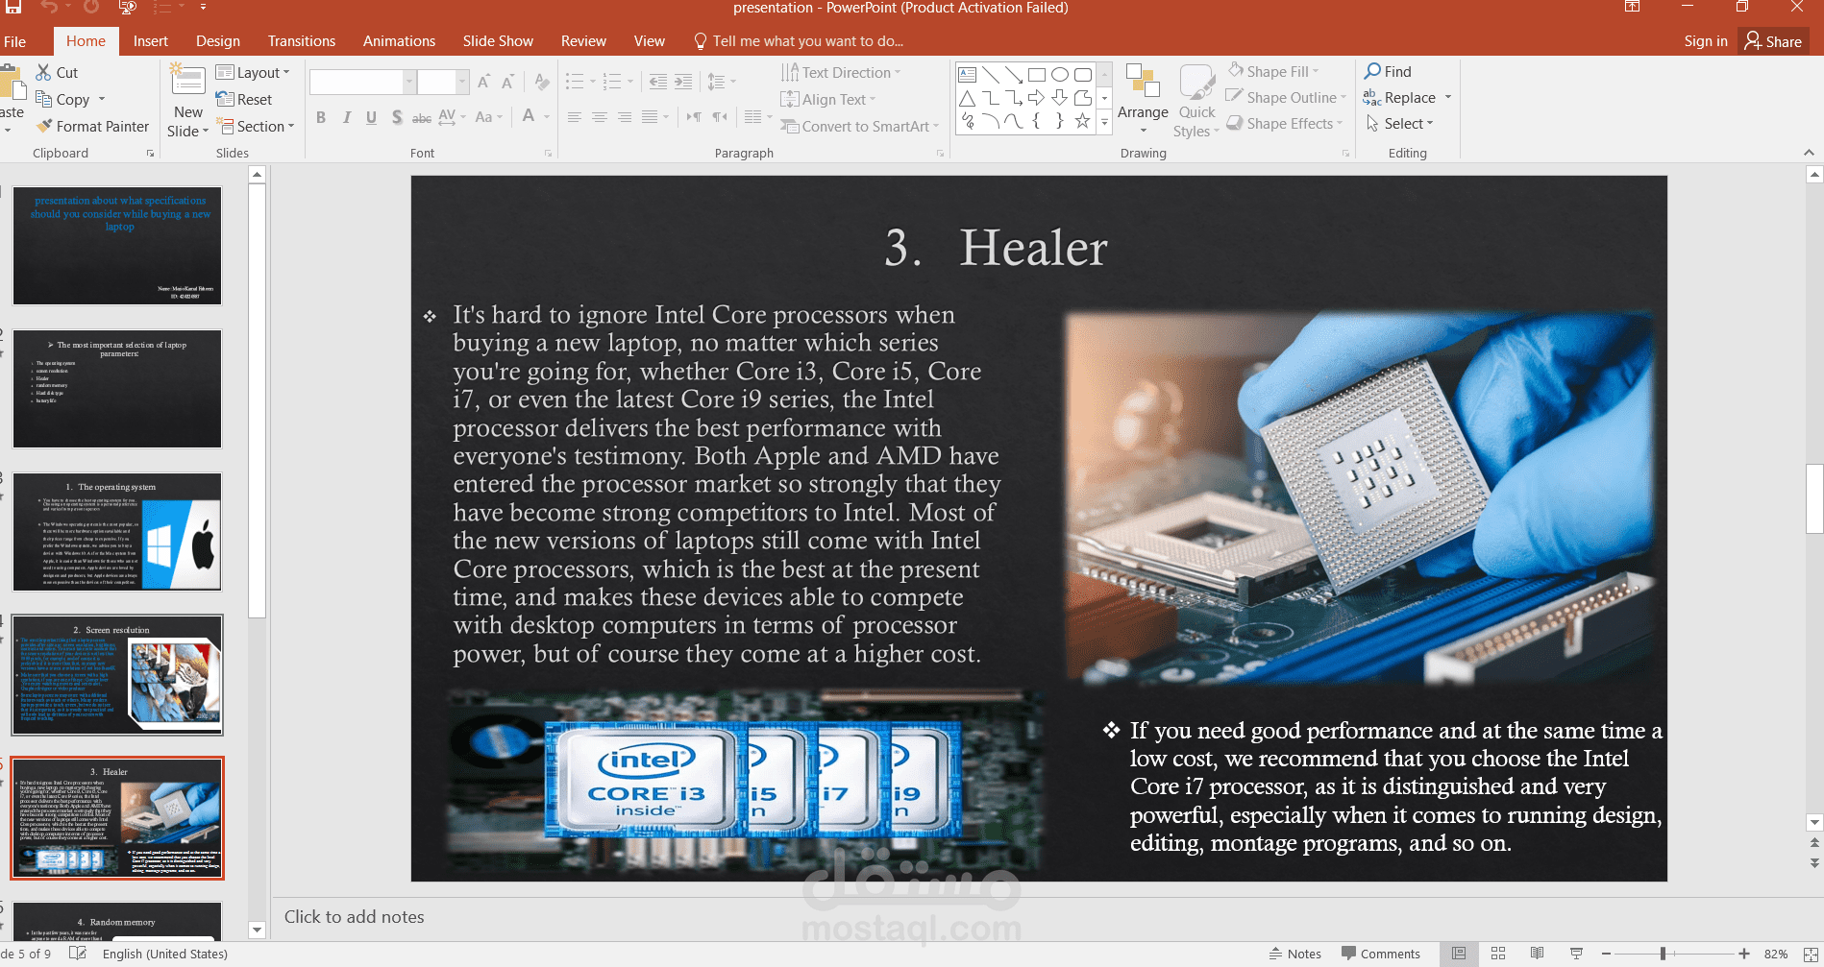The image size is (1824, 967).
Task: Open the Comments pane from status bar
Action: pyautogui.click(x=1382, y=954)
